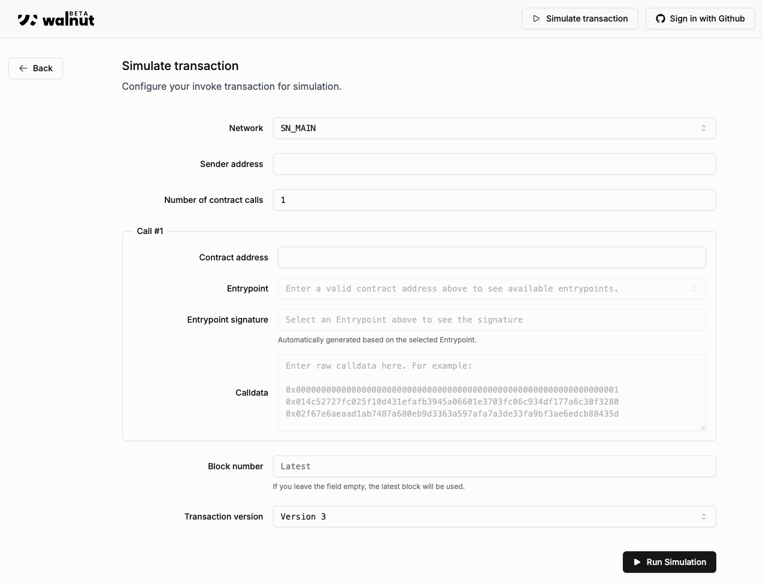Image resolution: width=763 pixels, height=583 pixels.
Task: Click the play icon inside Run Simulation
Action: click(x=637, y=562)
